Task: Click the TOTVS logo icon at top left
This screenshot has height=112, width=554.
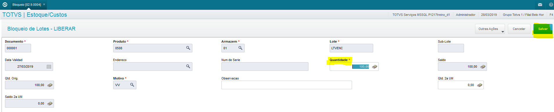Action: tap(5, 5)
